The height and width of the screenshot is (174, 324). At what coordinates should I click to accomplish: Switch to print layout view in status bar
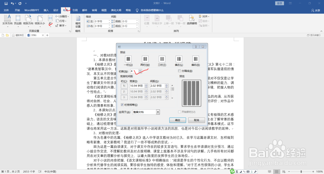tap(276, 171)
